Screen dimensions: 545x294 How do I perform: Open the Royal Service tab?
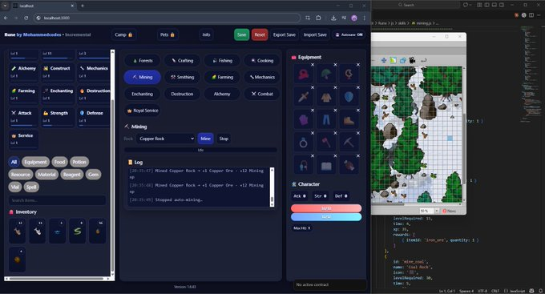point(143,111)
